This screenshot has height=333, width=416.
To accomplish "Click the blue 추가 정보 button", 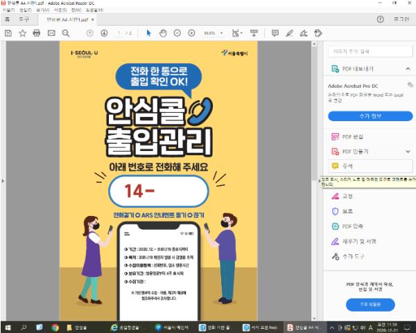I will click(370, 116).
